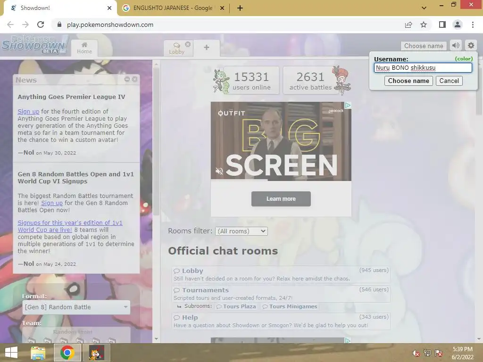The height and width of the screenshot is (362, 483).
Task: Click the Action Center flag tray icon
Action: pyautogui.click(x=439, y=353)
